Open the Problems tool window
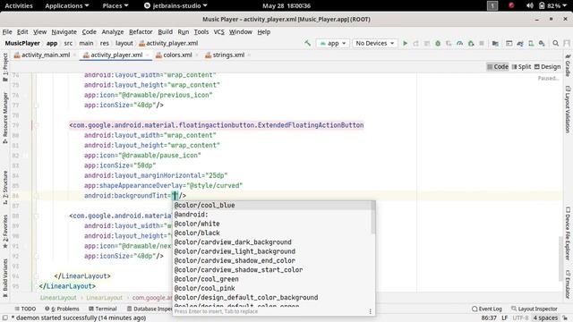Viewport: 573px width, 322px height. tap(62, 309)
